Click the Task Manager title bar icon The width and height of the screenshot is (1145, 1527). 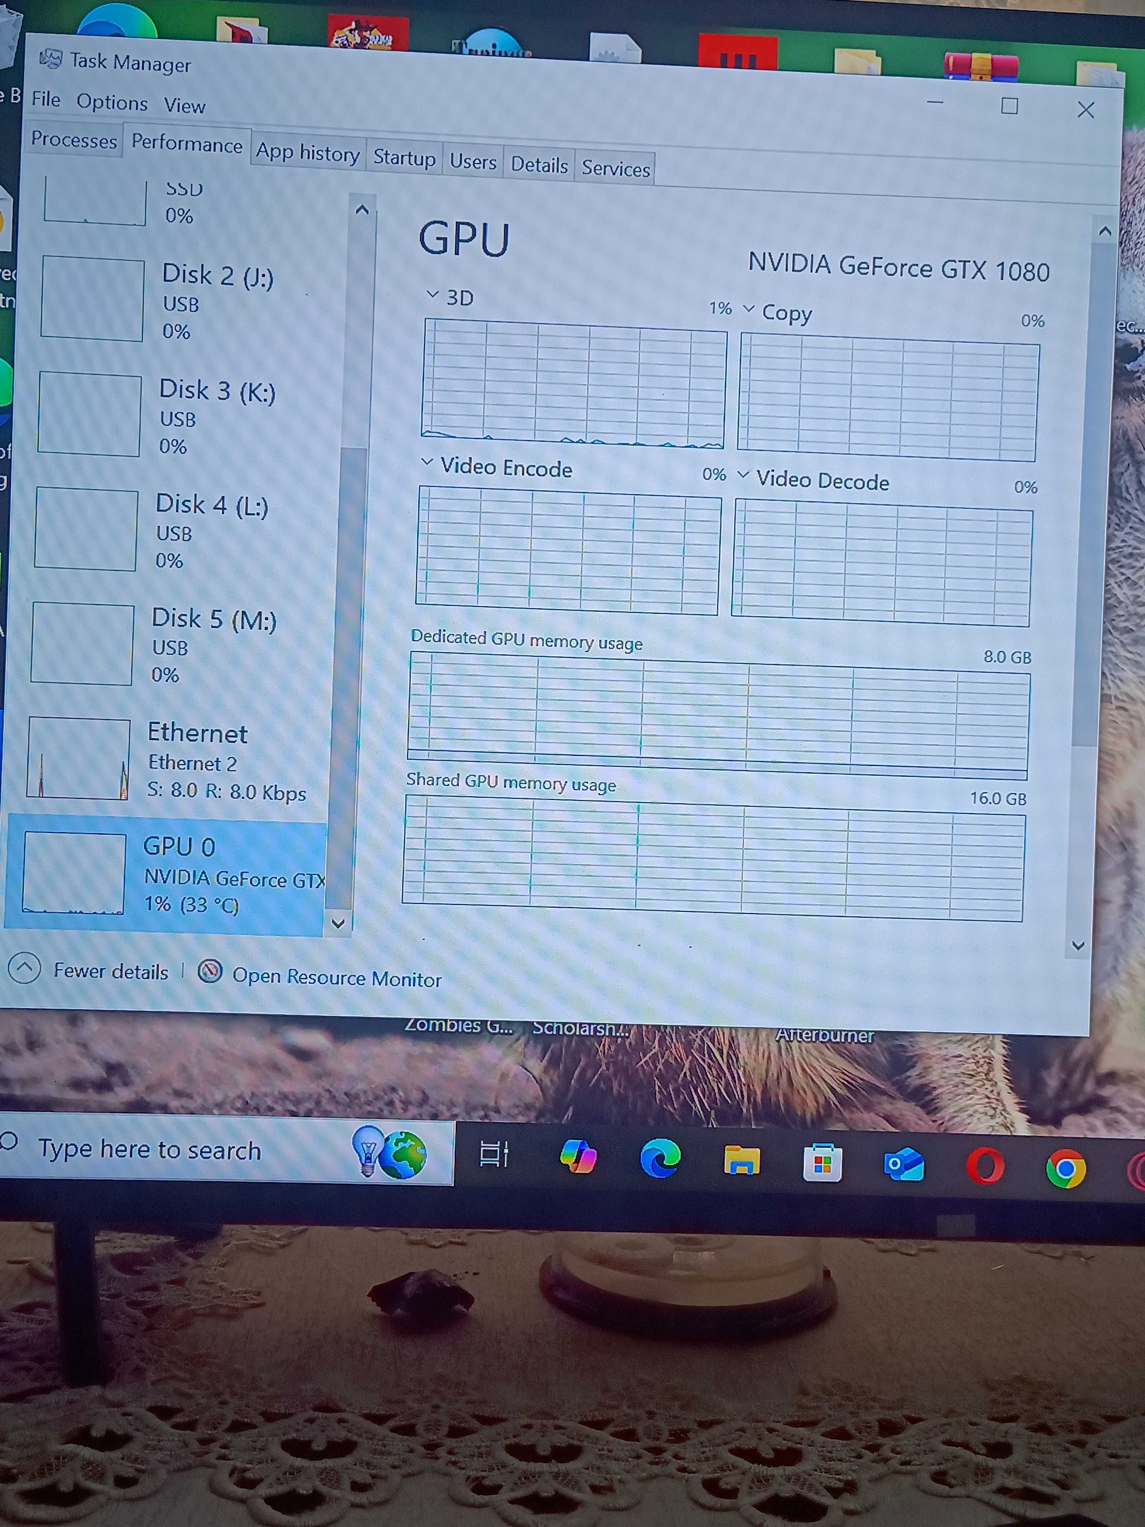pyautogui.click(x=50, y=59)
